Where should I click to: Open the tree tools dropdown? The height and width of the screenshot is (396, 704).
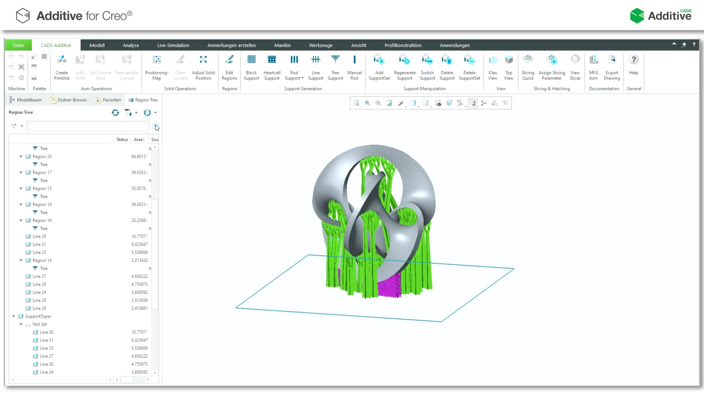tap(136, 113)
